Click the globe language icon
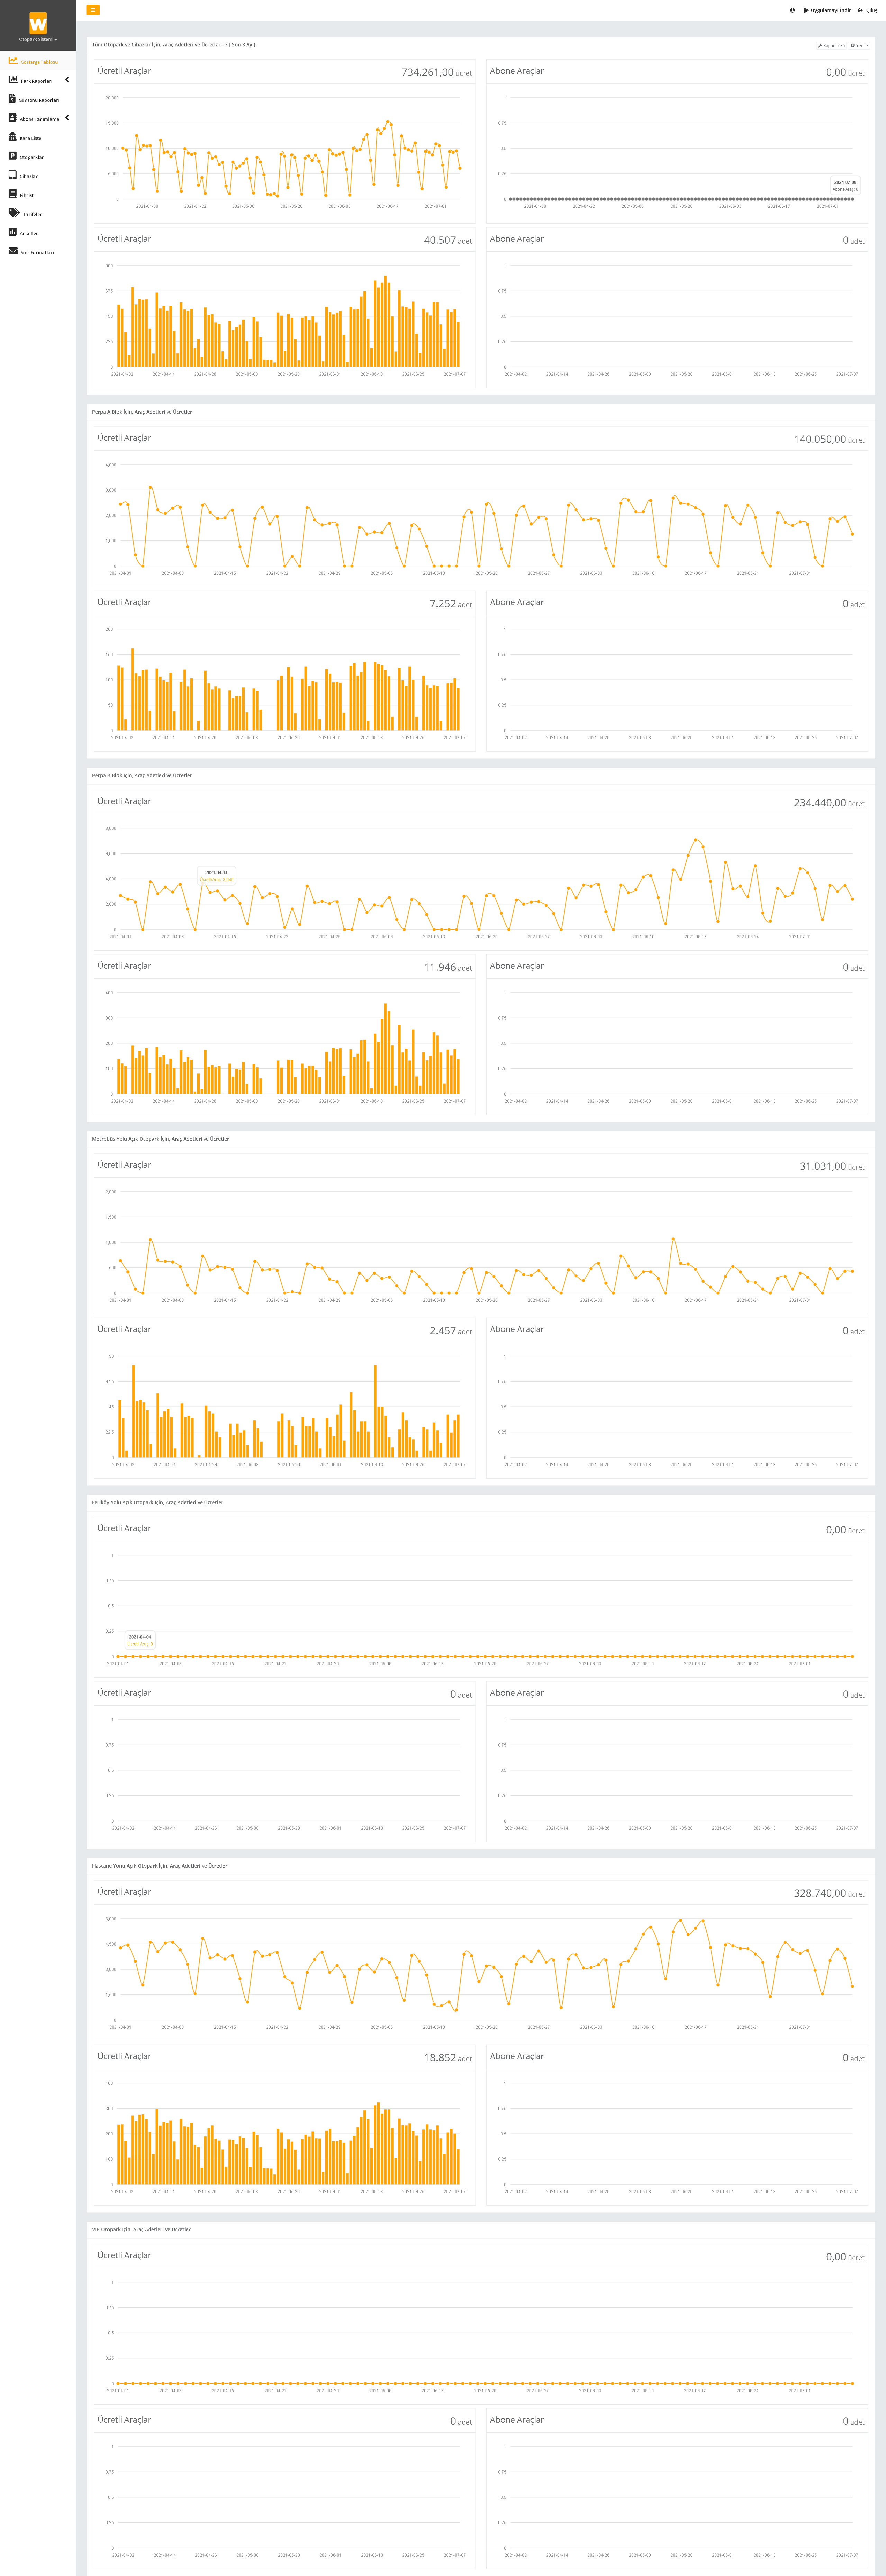The height and width of the screenshot is (2576, 886). (x=792, y=10)
